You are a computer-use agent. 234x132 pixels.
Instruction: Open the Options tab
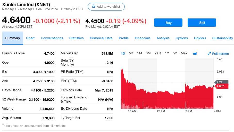click(182, 38)
